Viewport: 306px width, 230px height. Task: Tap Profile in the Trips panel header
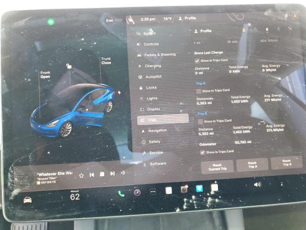pyautogui.click(x=203, y=31)
